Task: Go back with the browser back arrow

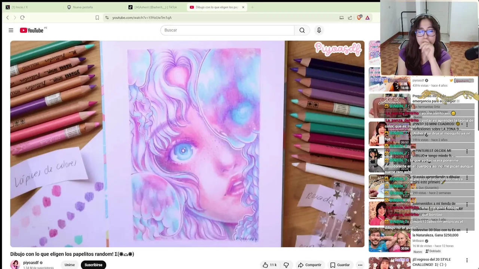Action: [x=7, y=18]
